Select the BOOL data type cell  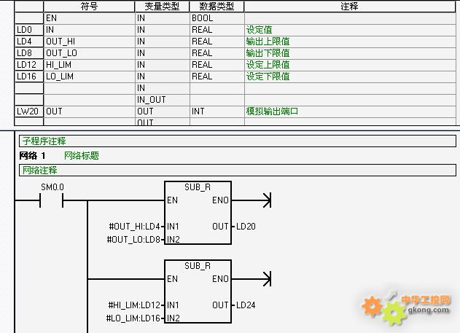(x=217, y=18)
